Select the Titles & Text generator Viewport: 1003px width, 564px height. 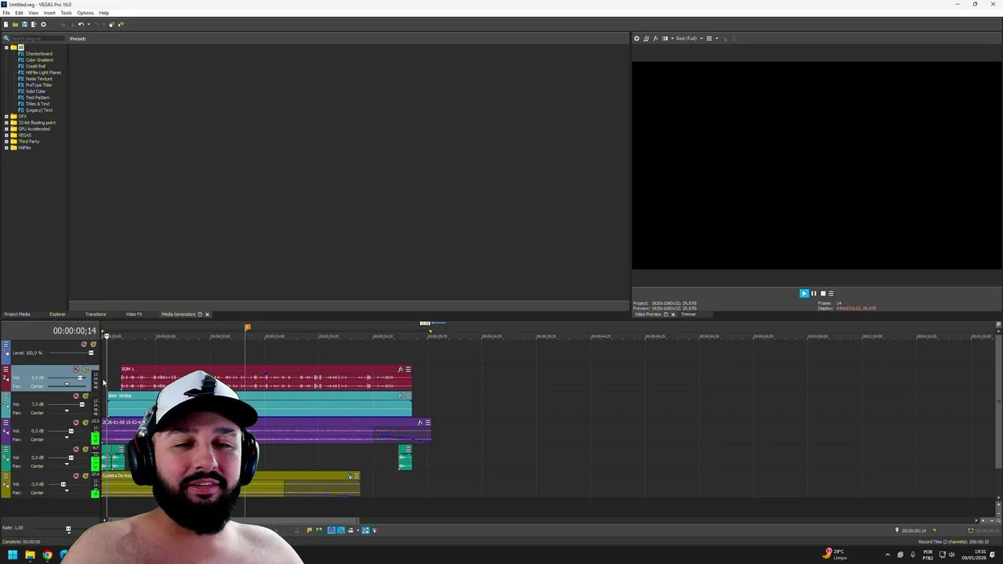37,104
